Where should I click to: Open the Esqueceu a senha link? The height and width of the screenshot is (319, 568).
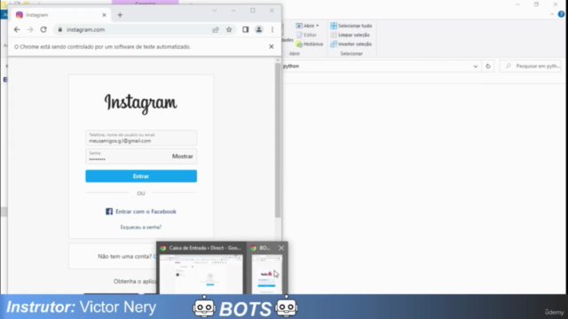[141, 227]
